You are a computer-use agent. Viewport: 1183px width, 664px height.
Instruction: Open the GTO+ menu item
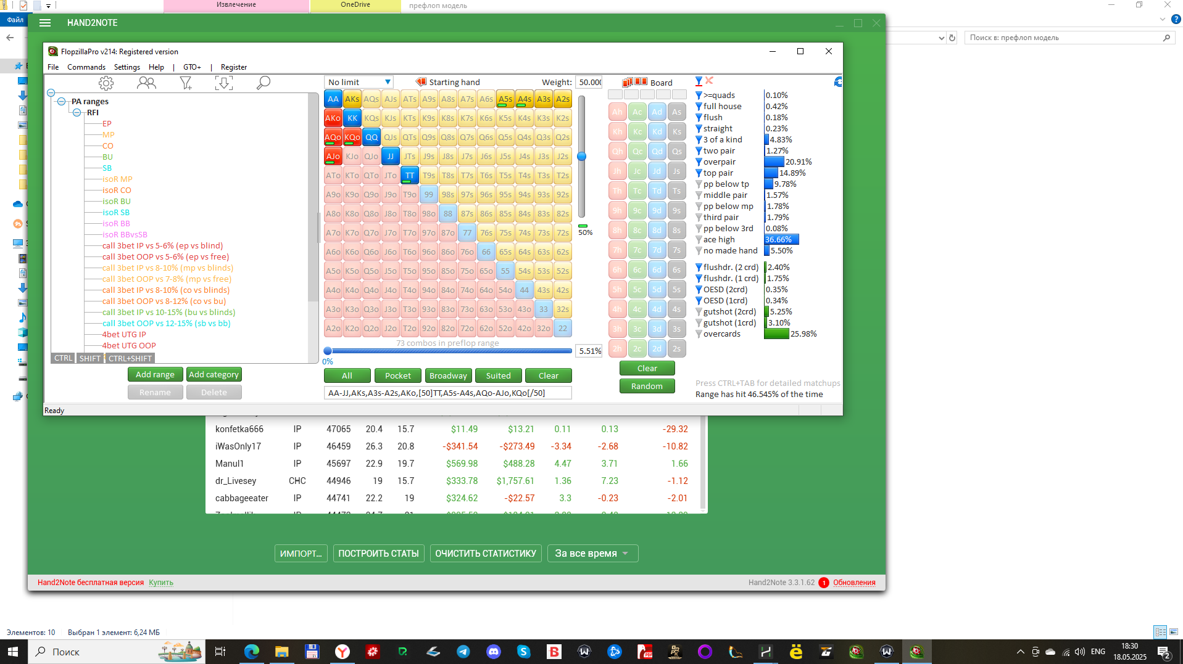tap(192, 67)
